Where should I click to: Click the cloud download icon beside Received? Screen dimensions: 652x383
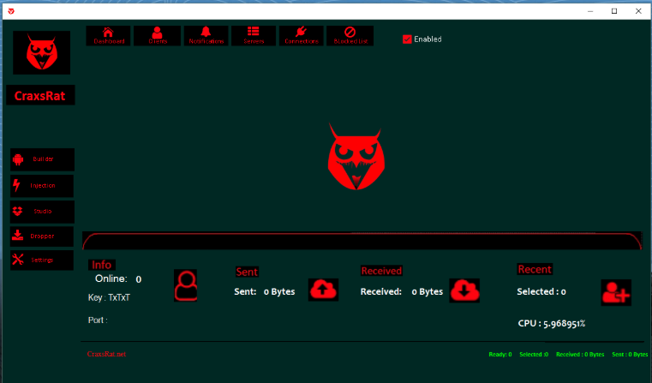tap(464, 290)
